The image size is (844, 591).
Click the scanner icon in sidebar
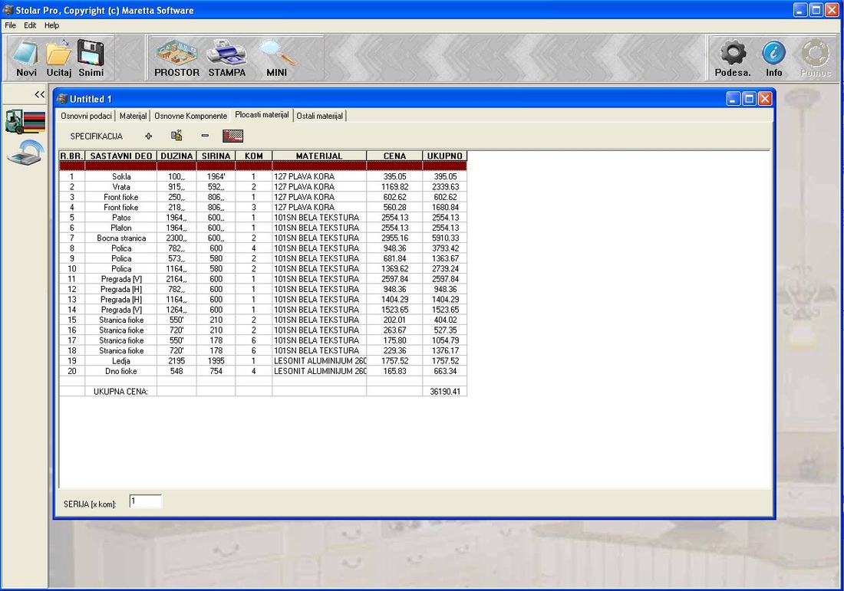point(25,152)
